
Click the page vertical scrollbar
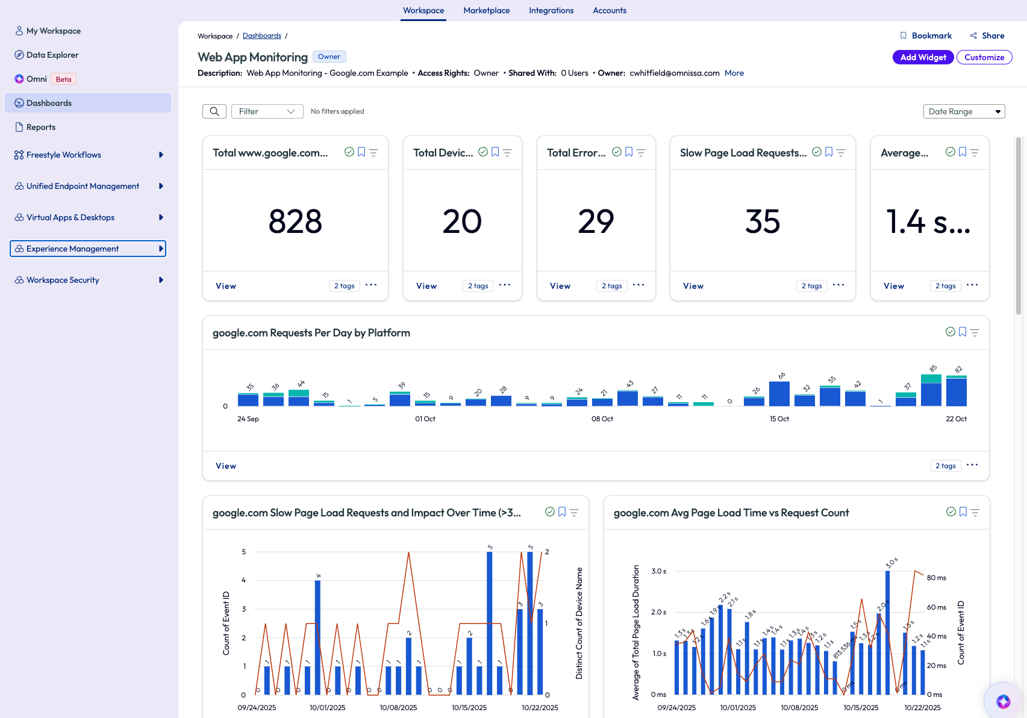[1018, 226]
